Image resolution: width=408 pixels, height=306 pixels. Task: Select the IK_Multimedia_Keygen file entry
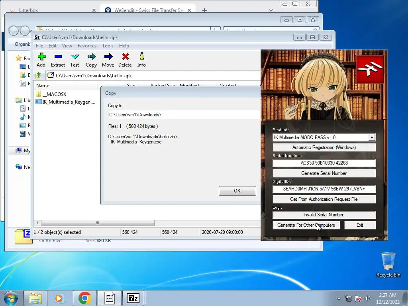pyautogui.click(x=65, y=102)
